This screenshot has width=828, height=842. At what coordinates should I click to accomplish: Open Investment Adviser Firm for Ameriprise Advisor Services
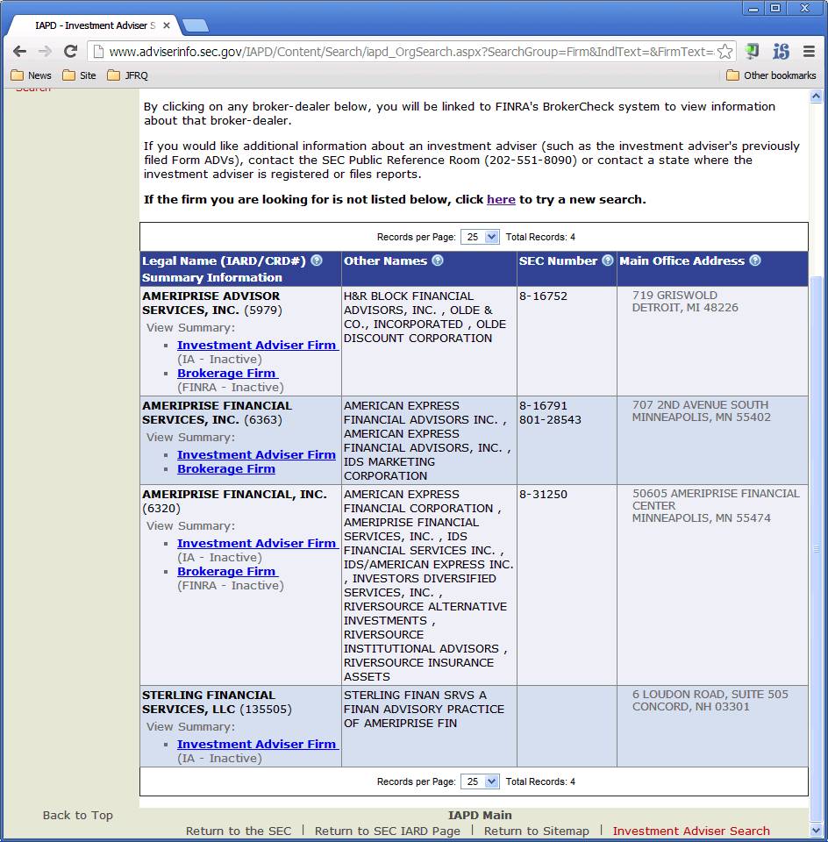pos(257,346)
